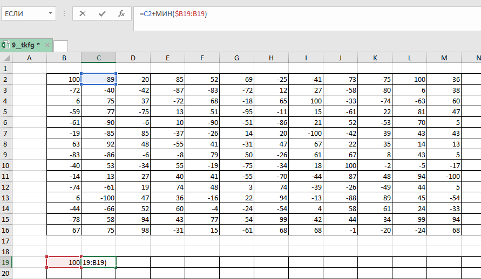Click the Excel file icon on the workbook tab
Viewport: 481px width, 279px height.
point(5,45)
